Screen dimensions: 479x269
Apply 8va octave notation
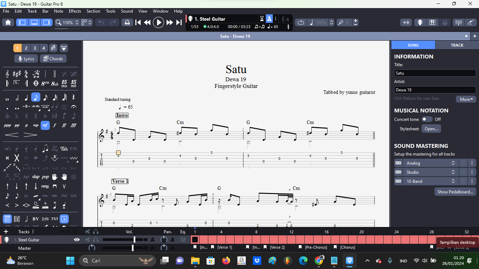(45, 83)
